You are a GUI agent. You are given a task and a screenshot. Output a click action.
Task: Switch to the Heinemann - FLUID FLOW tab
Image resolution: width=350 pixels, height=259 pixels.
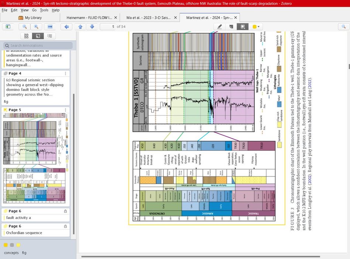(x=89, y=18)
